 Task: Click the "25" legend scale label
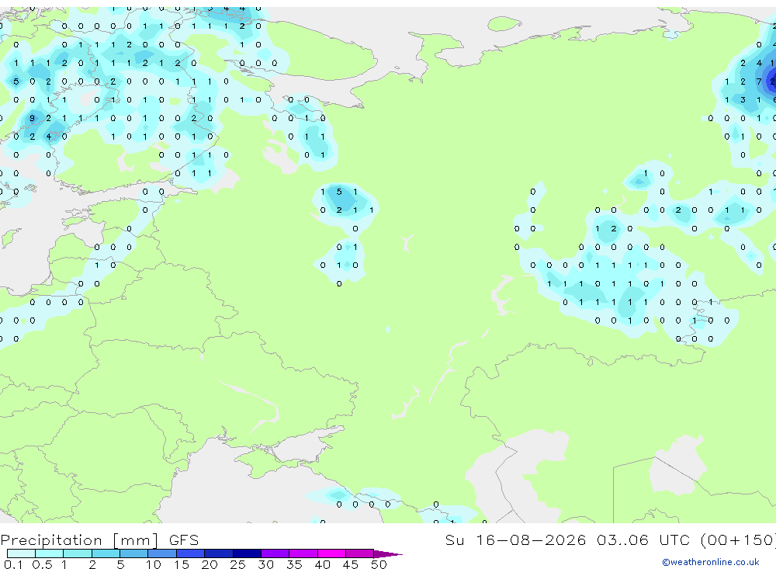tap(237, 564)
